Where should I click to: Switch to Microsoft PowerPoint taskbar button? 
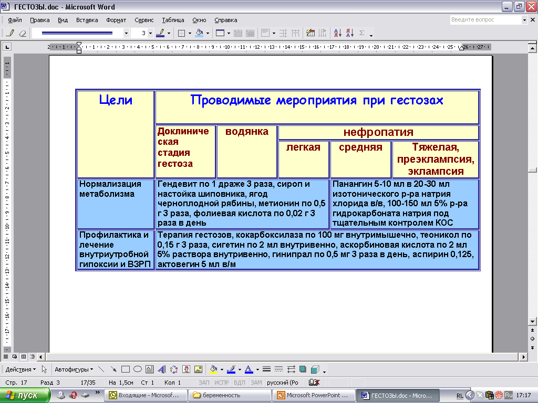pyautogui.click(x=314, y=395)
